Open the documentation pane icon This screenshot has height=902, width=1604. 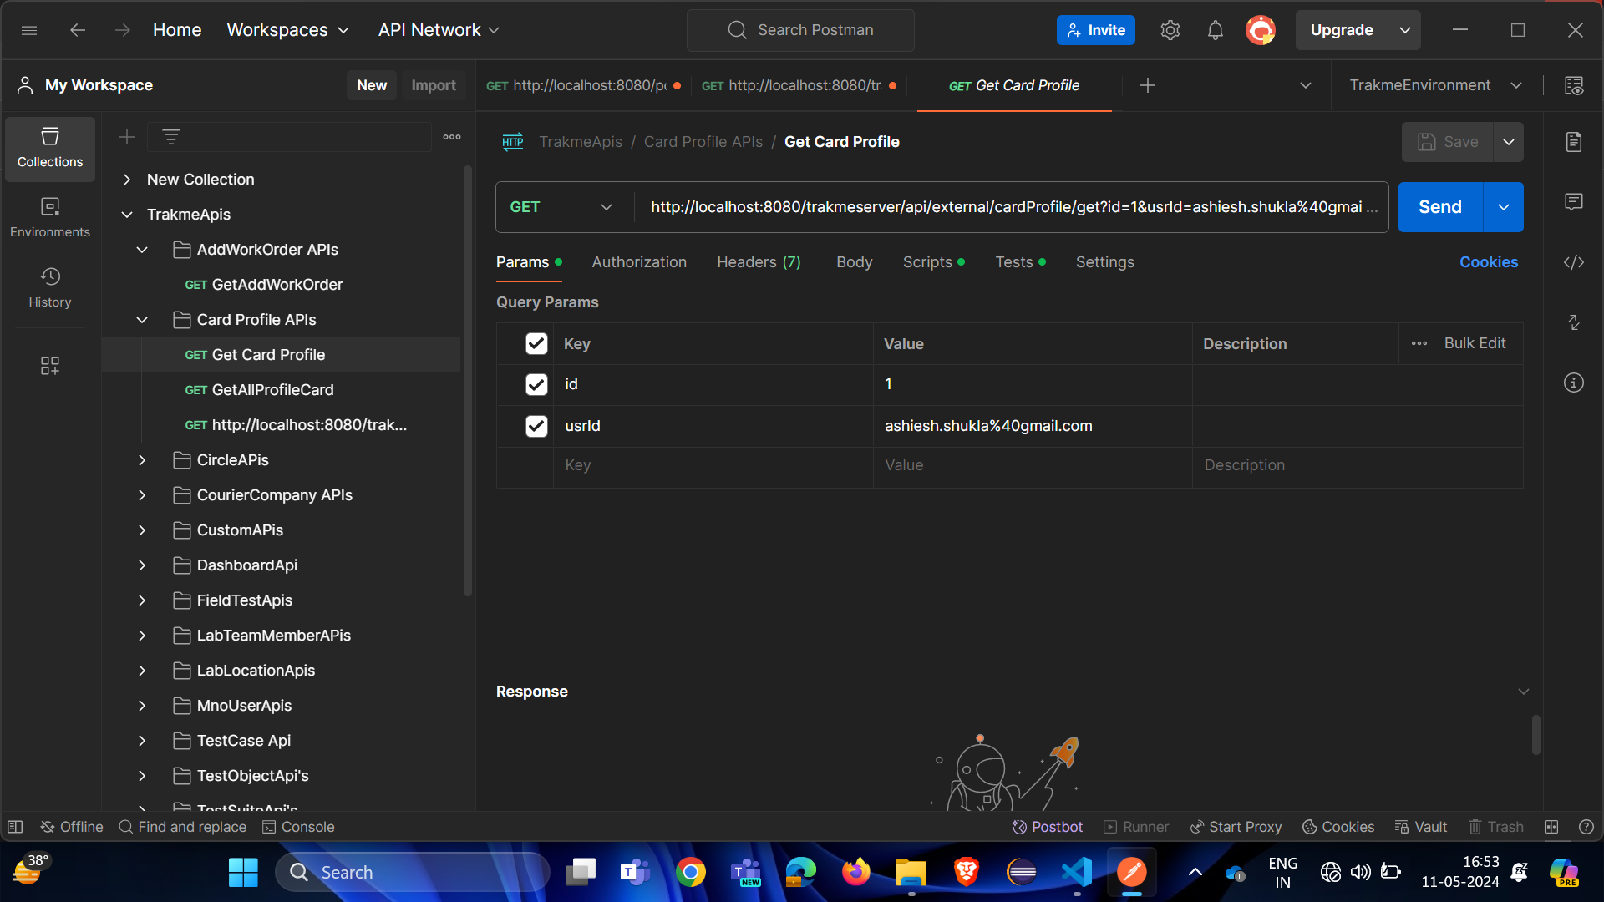(x=1574, y=142)
